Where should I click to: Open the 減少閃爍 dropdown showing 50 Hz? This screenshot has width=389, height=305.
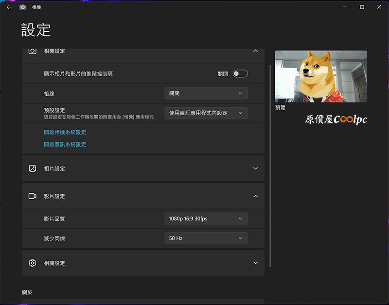pos(206,238)
